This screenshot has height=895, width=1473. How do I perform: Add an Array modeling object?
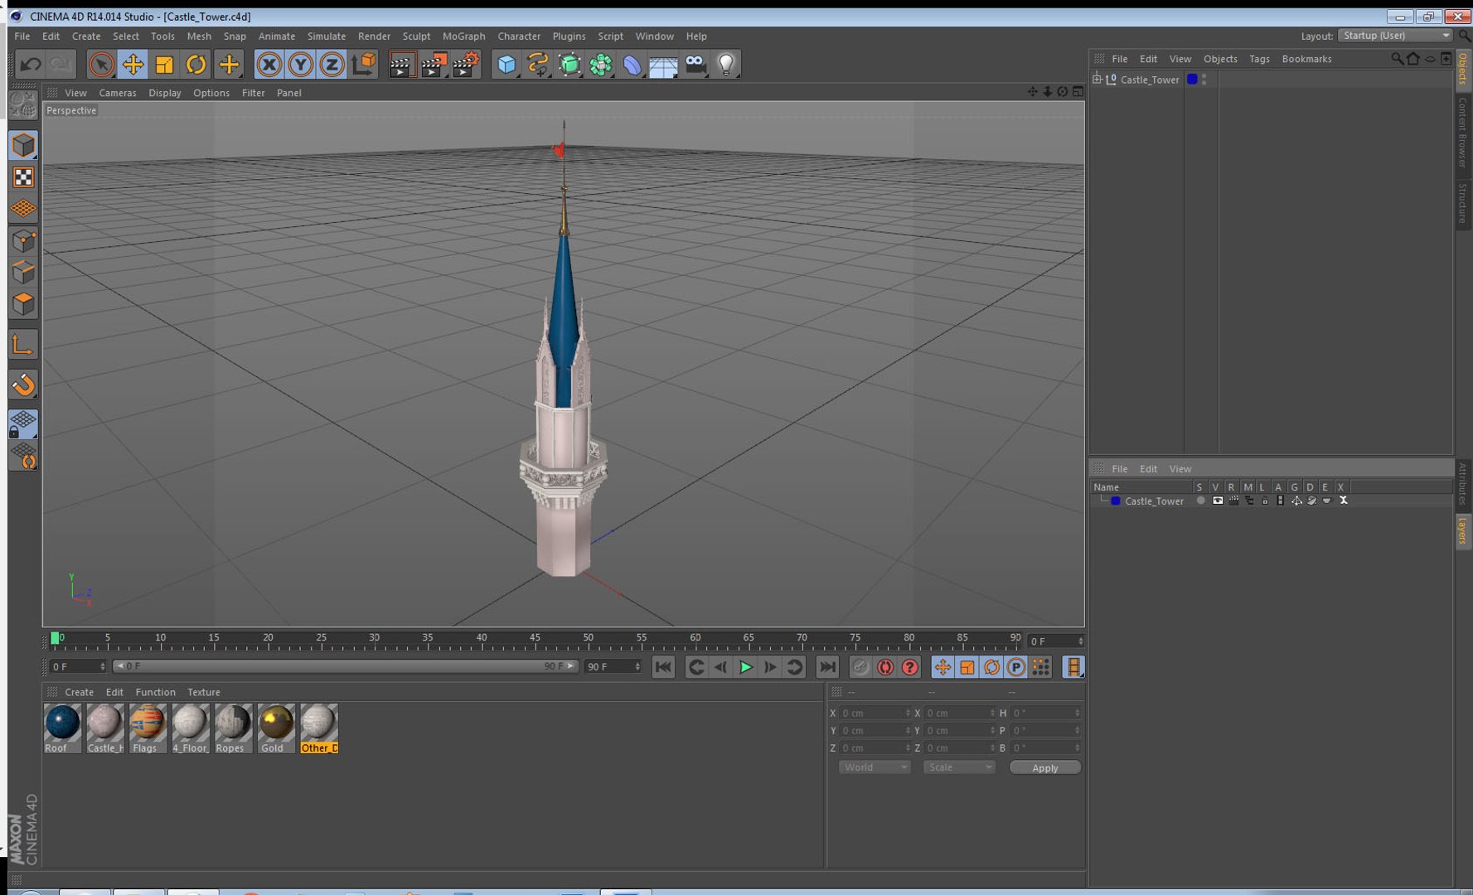coord(601,64)
